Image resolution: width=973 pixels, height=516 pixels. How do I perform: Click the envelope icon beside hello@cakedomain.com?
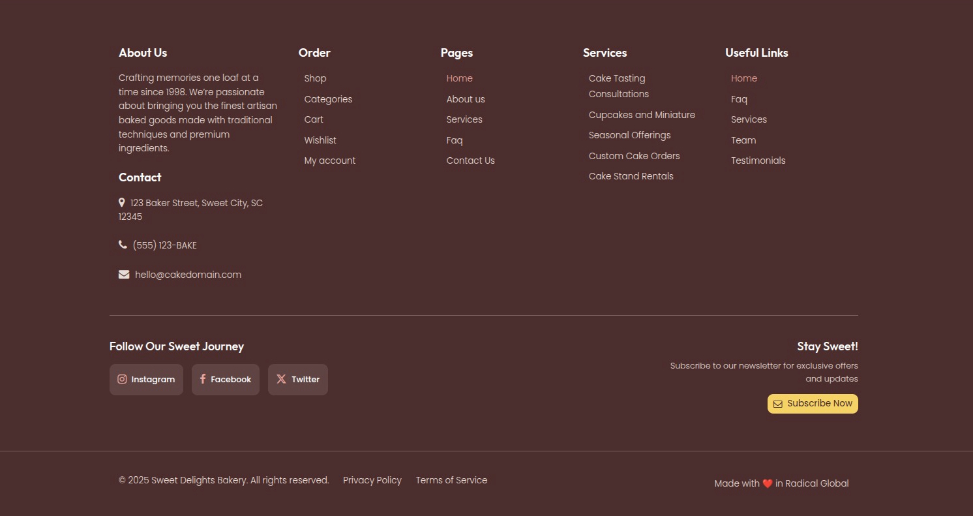coord(124,274)
